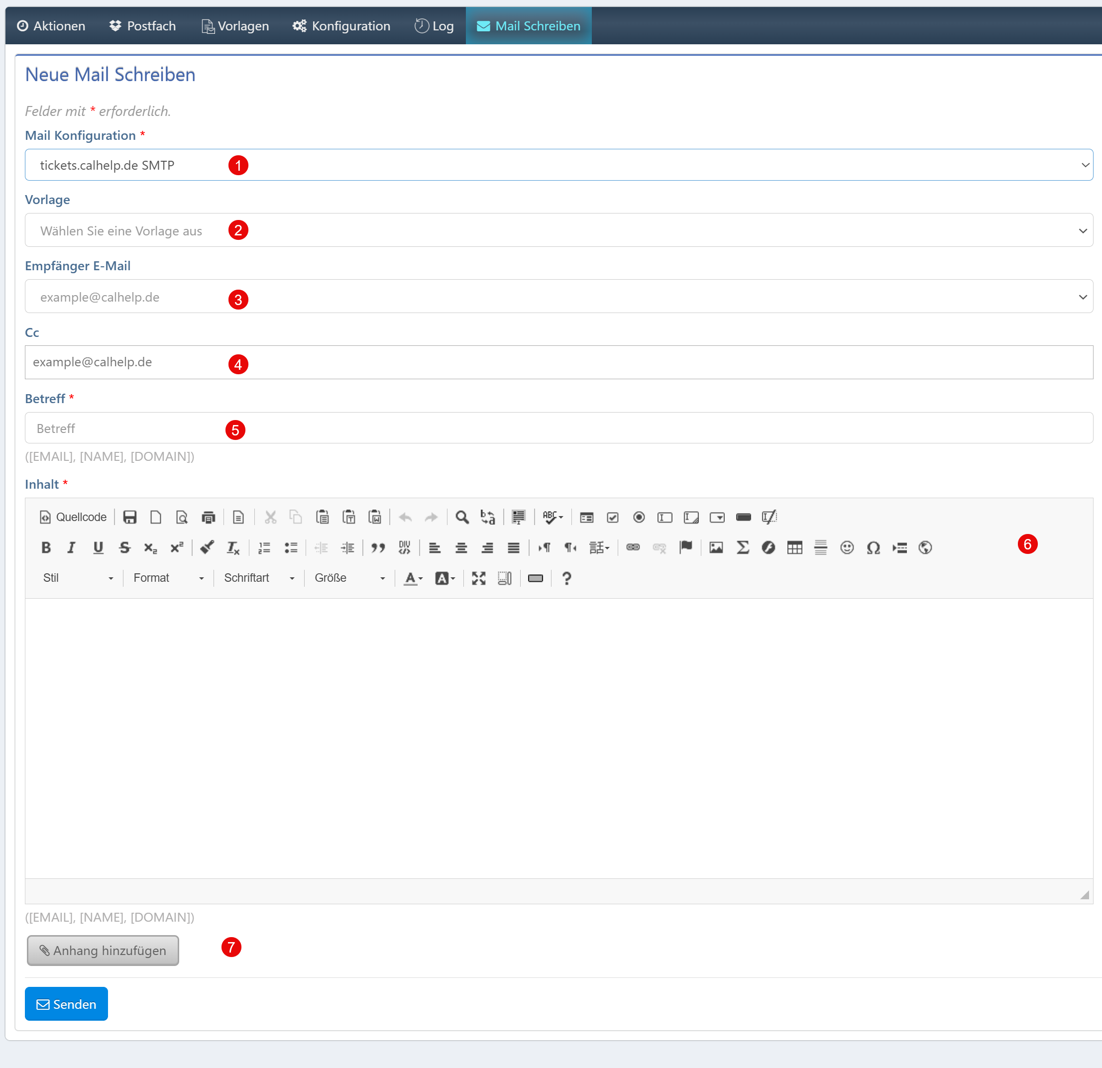Screen dimensions: 1102x1068
Task: Click into the Betreff input field
Action: click(558, 428)
